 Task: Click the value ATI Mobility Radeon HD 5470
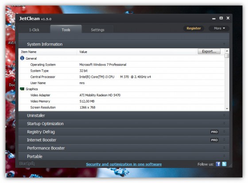100,95
